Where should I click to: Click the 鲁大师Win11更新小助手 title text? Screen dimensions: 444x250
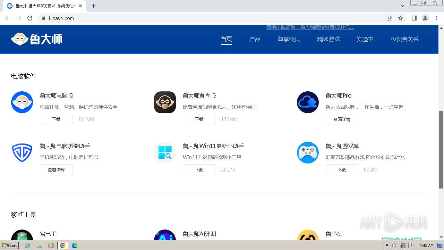click(x=213, y=146)
